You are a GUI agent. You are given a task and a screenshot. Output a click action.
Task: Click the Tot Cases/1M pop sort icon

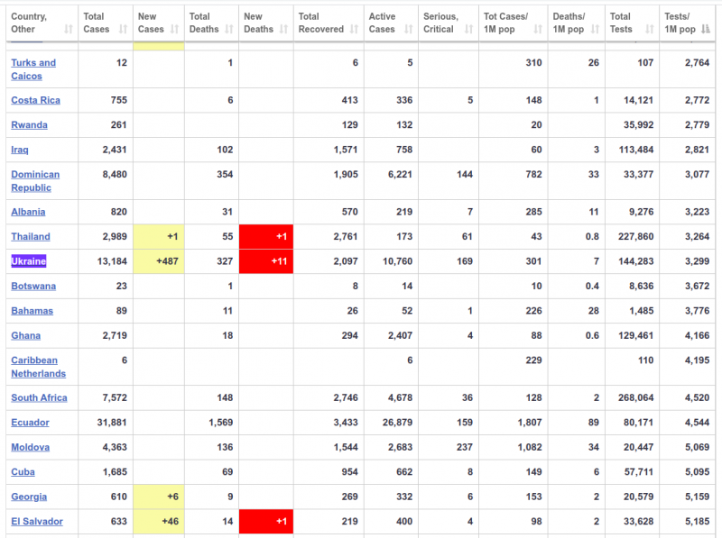(x=538, y=30)
